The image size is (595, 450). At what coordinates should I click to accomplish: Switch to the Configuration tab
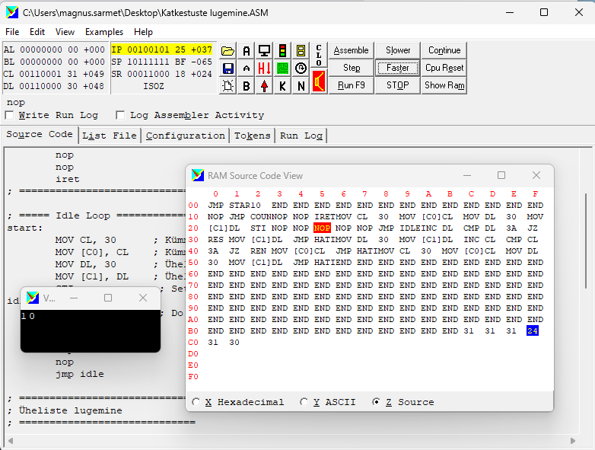[x=185, y=136]
